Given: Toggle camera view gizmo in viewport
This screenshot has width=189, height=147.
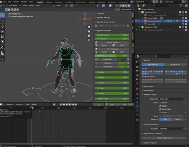Looking at the screenshot, I should click(x=89, y=36).
